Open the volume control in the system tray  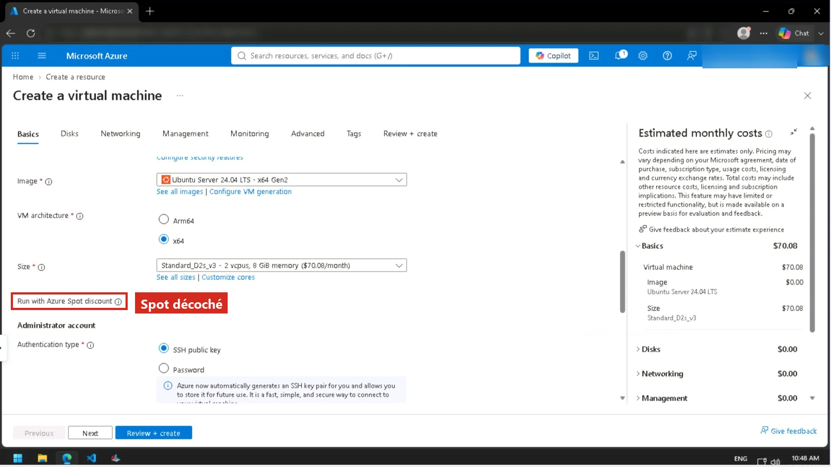pos(775,461)
